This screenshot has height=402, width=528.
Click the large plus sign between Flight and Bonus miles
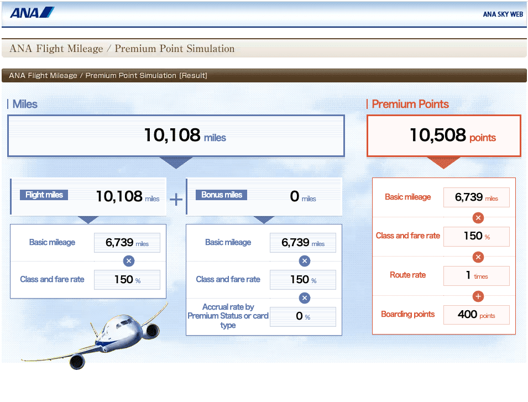click(x=176, y=199)
